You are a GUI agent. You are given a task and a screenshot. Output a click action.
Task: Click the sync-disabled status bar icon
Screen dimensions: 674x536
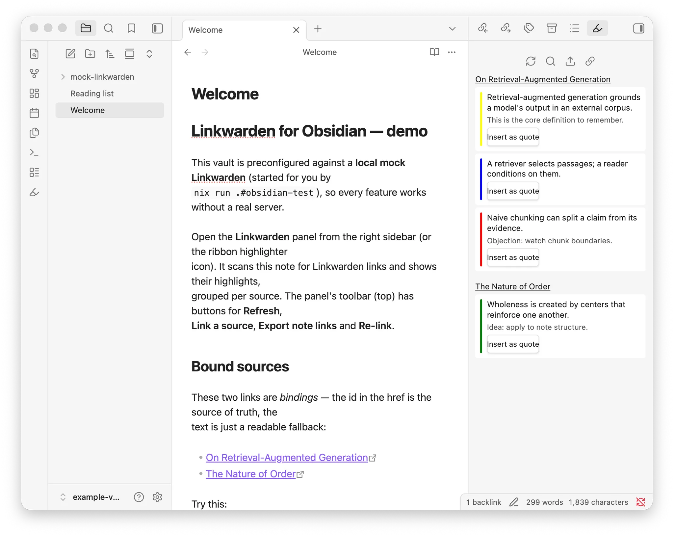click(x=640, y=502)
